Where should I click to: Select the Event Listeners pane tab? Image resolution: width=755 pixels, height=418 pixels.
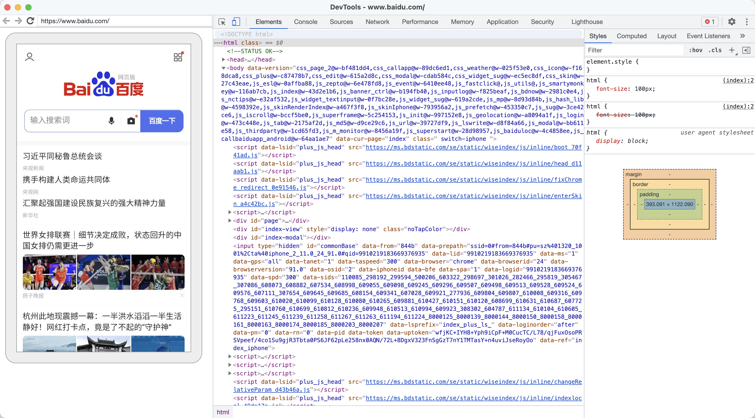click(x=708, y=36)
